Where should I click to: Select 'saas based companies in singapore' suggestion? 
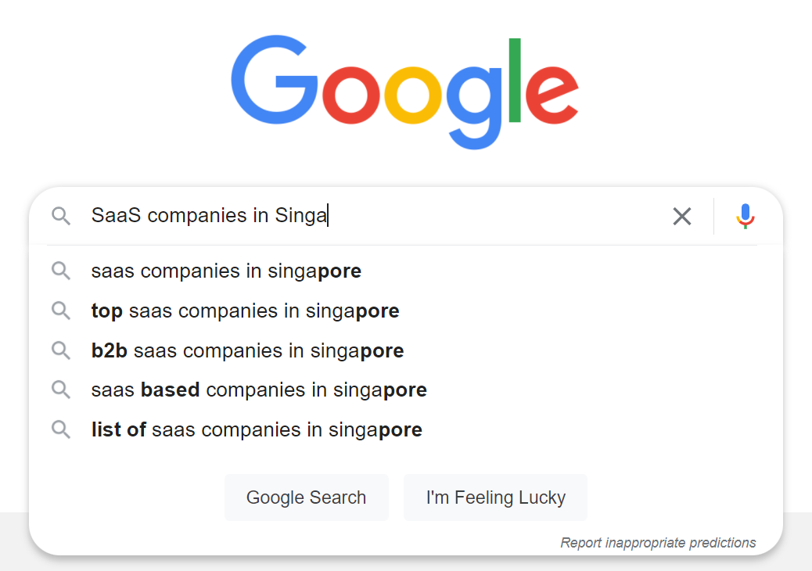(x=259, y=390)
